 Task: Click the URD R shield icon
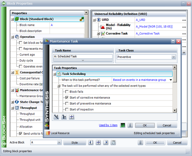pyautogui.click(x=99, y=20)
